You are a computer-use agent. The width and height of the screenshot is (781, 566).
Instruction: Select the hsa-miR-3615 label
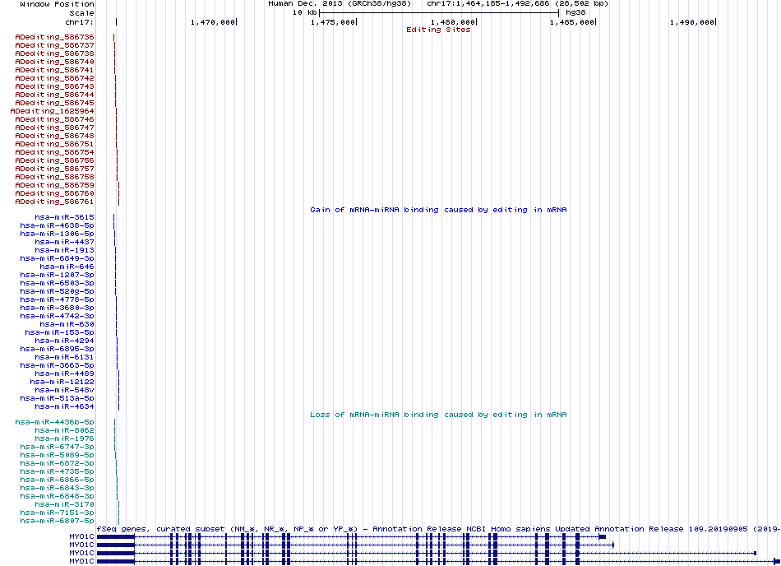(x=64, y=217)
